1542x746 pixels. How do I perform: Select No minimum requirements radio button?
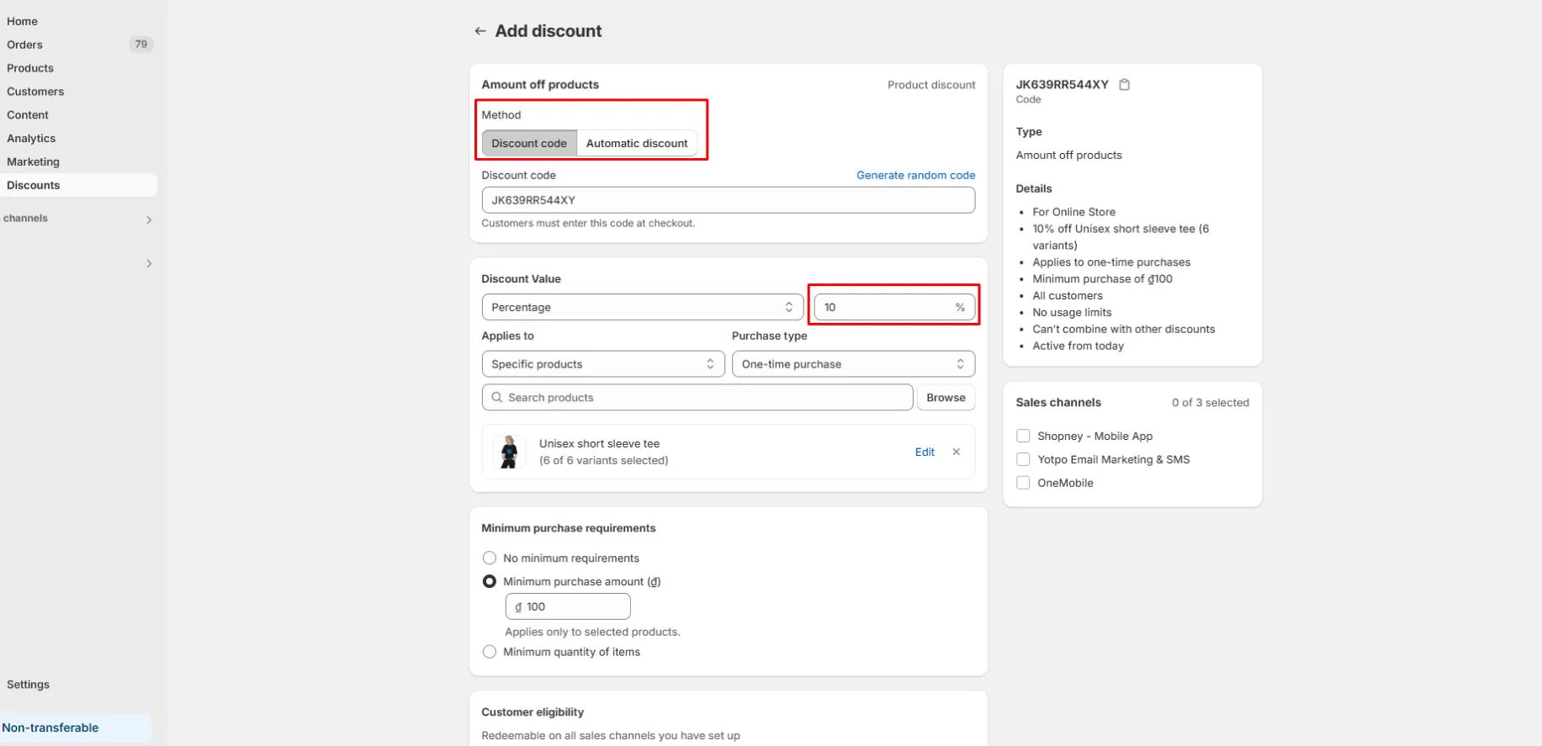[490, 558]
